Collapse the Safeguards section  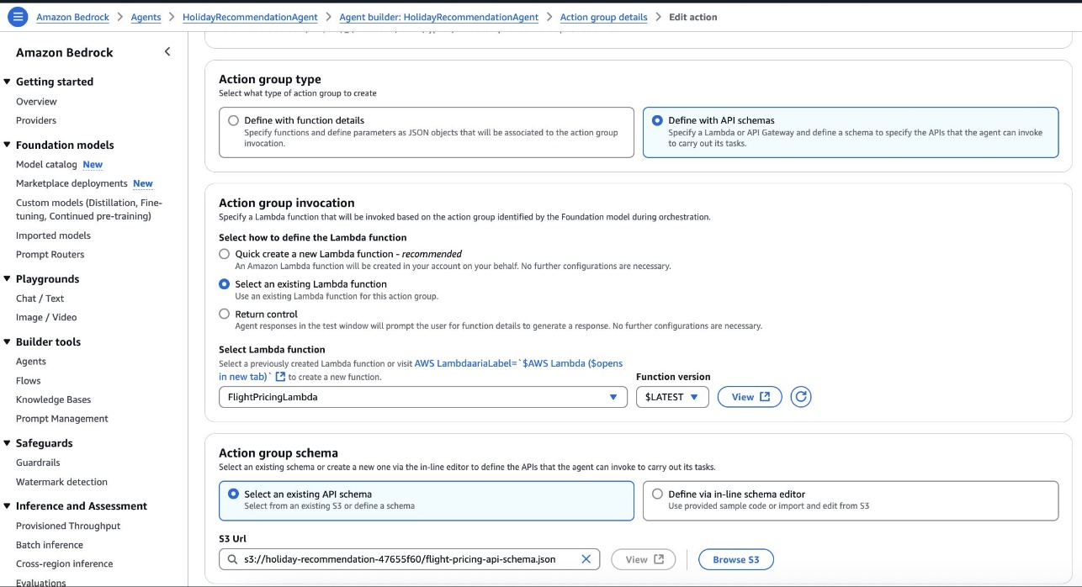[8, 443]
